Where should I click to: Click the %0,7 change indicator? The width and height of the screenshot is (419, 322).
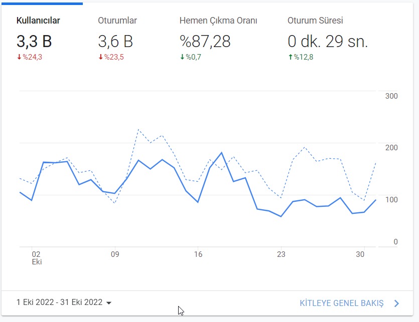191,57
